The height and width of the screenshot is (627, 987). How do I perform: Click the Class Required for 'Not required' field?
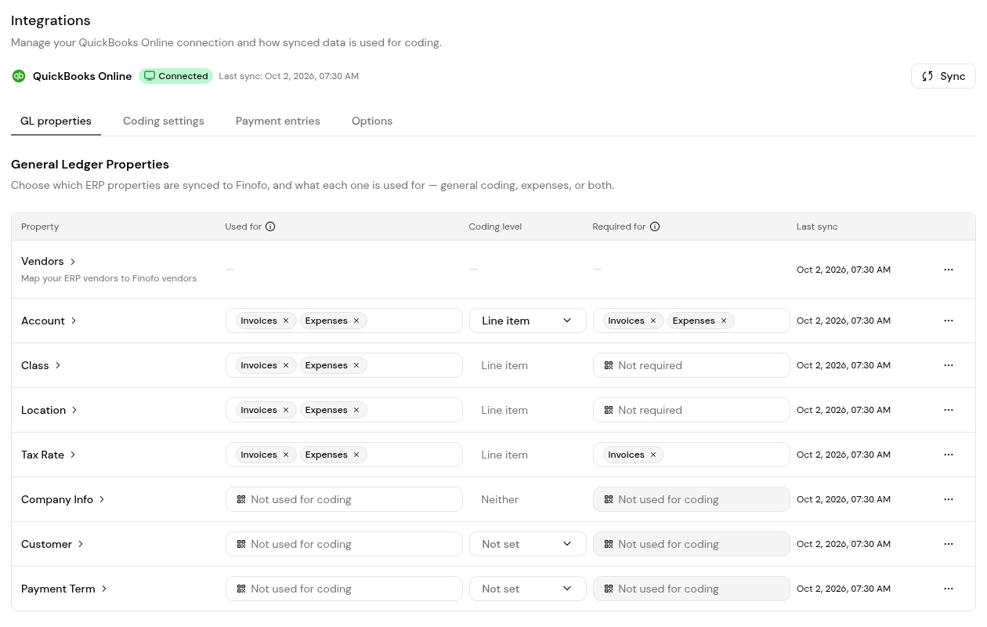click(x=692, y=365)
